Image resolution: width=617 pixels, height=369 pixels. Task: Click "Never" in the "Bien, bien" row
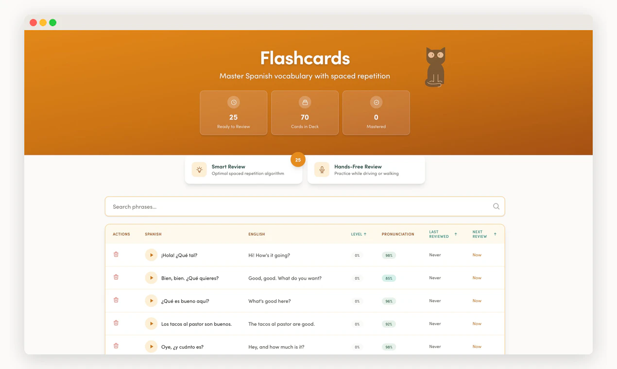435,278
